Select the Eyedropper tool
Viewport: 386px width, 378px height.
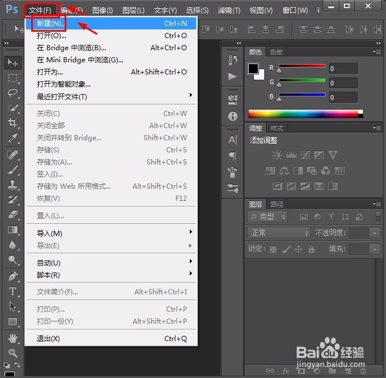pos(13,138)
